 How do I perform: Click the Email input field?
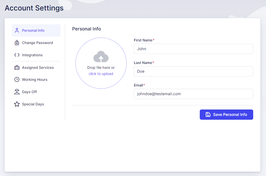(193, 94)
